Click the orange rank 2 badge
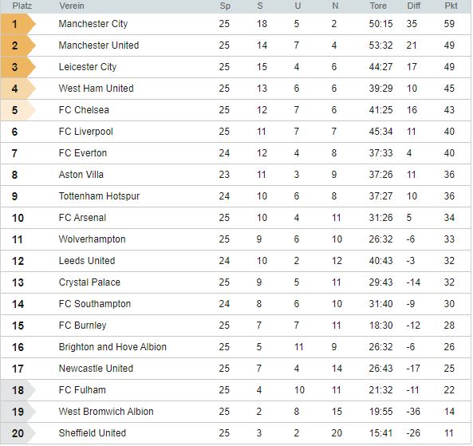This screenshot has height=446, width=473. click(18, 45)
